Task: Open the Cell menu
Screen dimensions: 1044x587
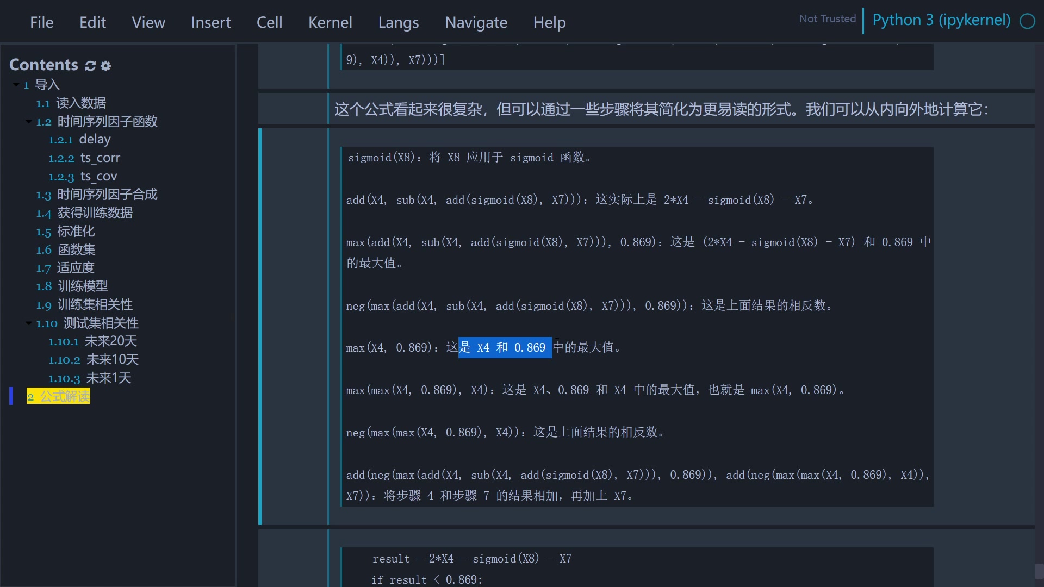Action: [x=269, y=22]
